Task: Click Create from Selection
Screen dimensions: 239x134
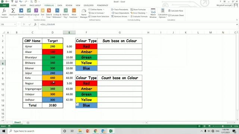Action: click(99, 16)
